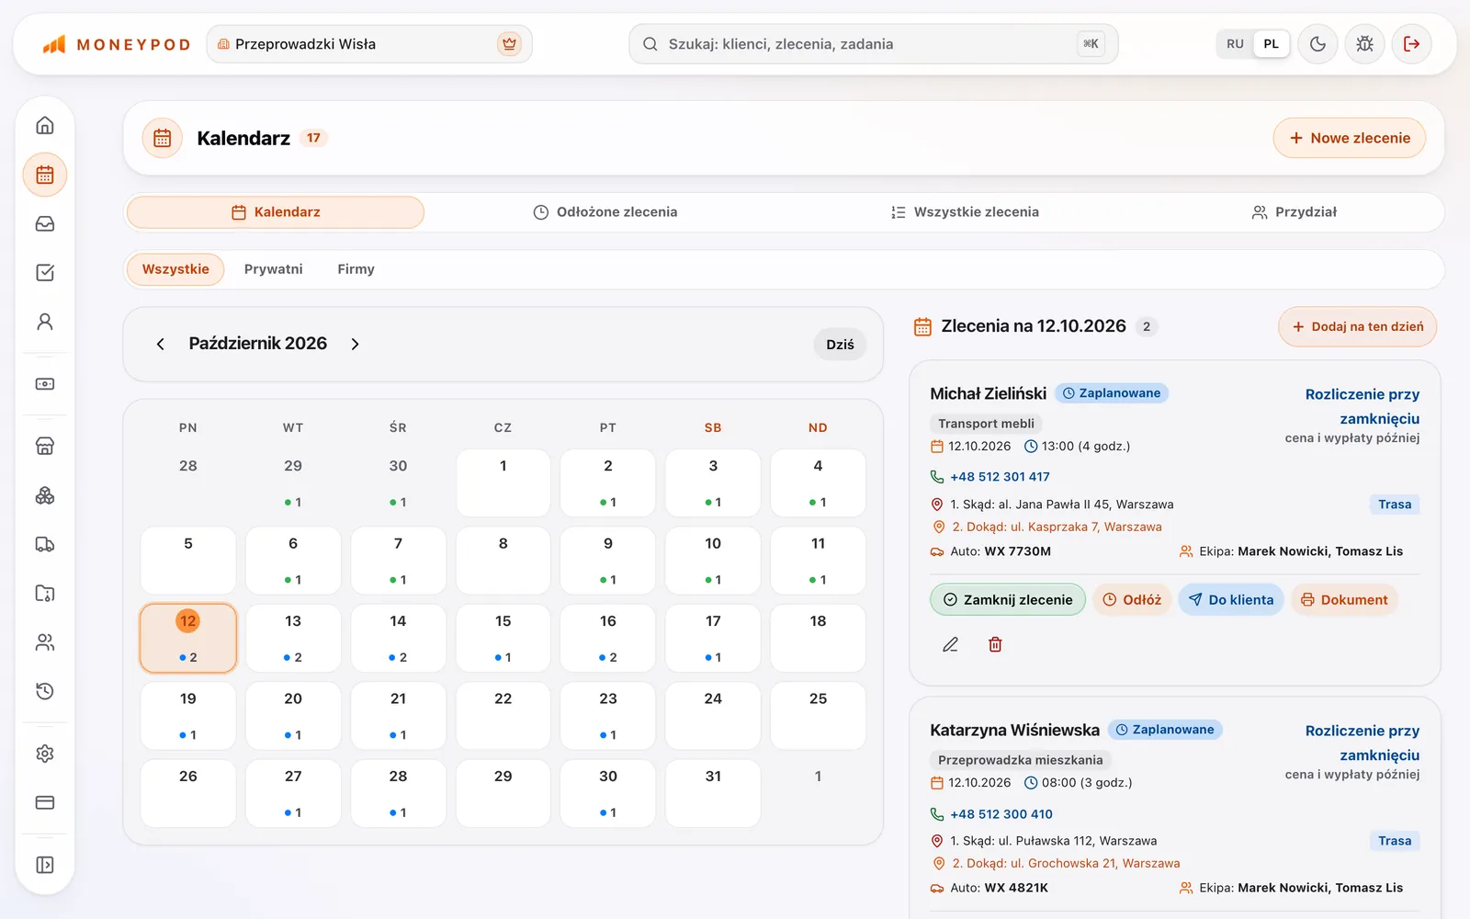Click Zamknij zlecenie for Michał Zieliński

point(1008,600)
